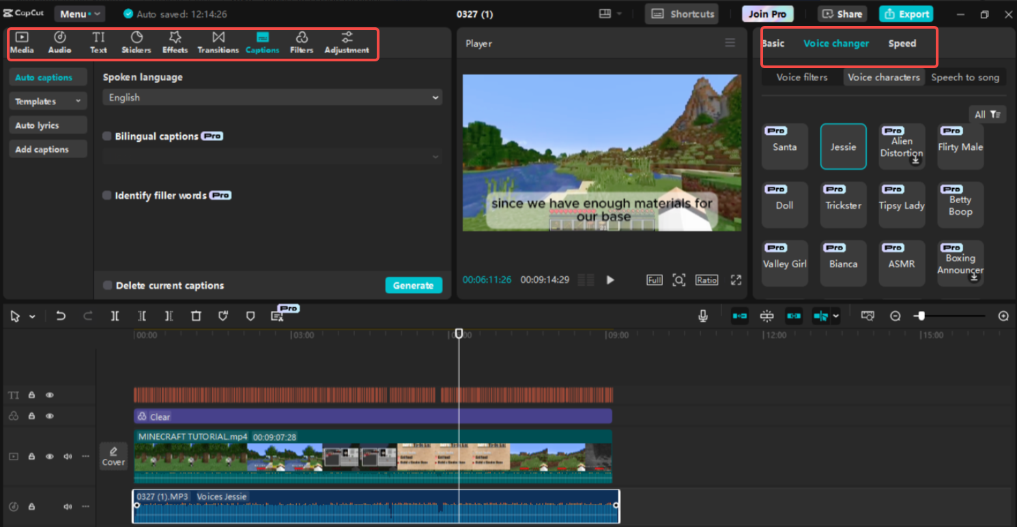Hide the video track with eye icon
The width and height of the screenshot is (1017, 527).
tap(50, 457)
